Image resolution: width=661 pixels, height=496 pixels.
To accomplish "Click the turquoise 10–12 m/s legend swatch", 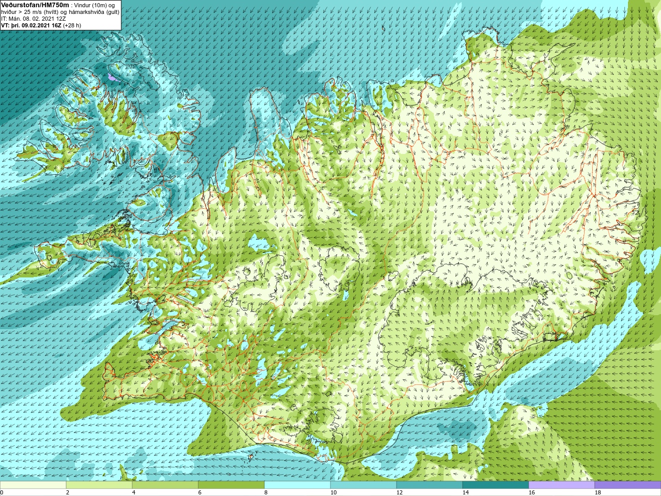I will pyautogui.click(x=364, y=485).
